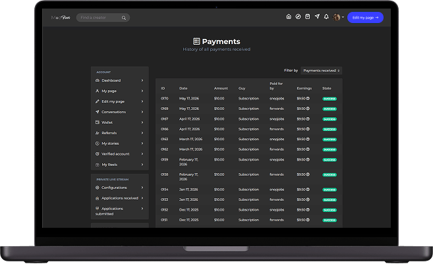Click the State column header
The width and height of the screenshot is (433, 264).
pyautogui.click(x=326, y=88)
